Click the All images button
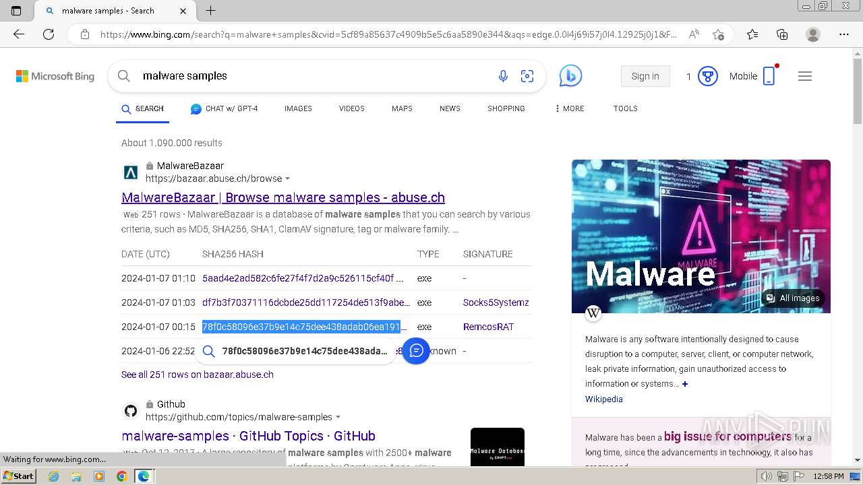Viewport: 863px width, 485px height. (793, 298)
